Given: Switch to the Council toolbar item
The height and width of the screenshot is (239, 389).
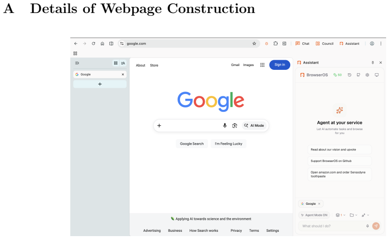Looking at the screenshot, I should 324,44.
